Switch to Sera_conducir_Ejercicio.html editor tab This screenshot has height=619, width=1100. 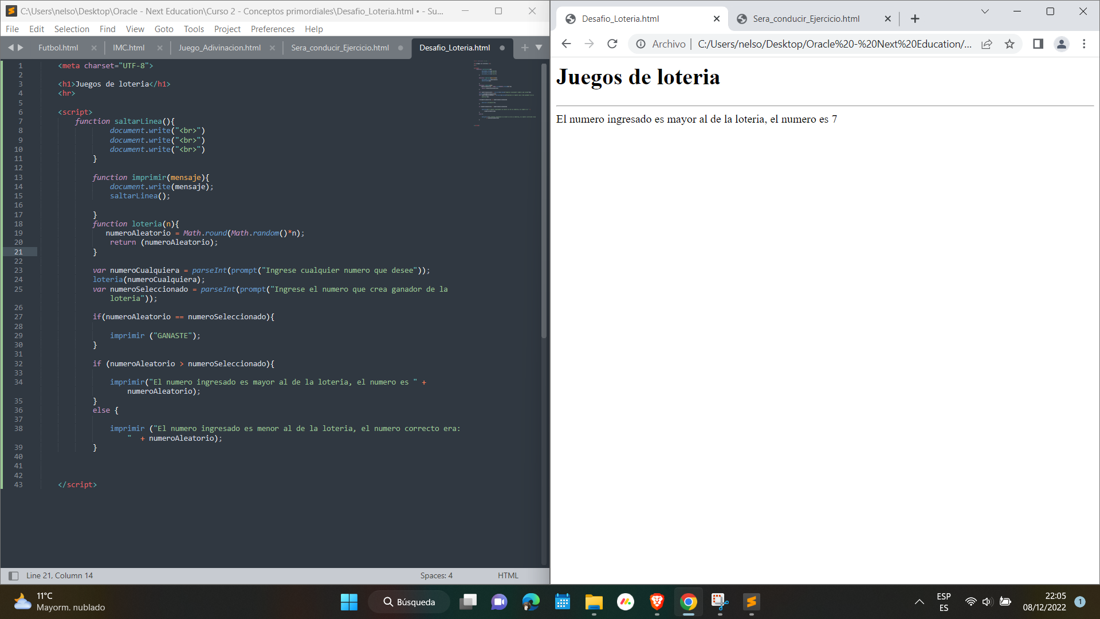[x=340, y=48]
